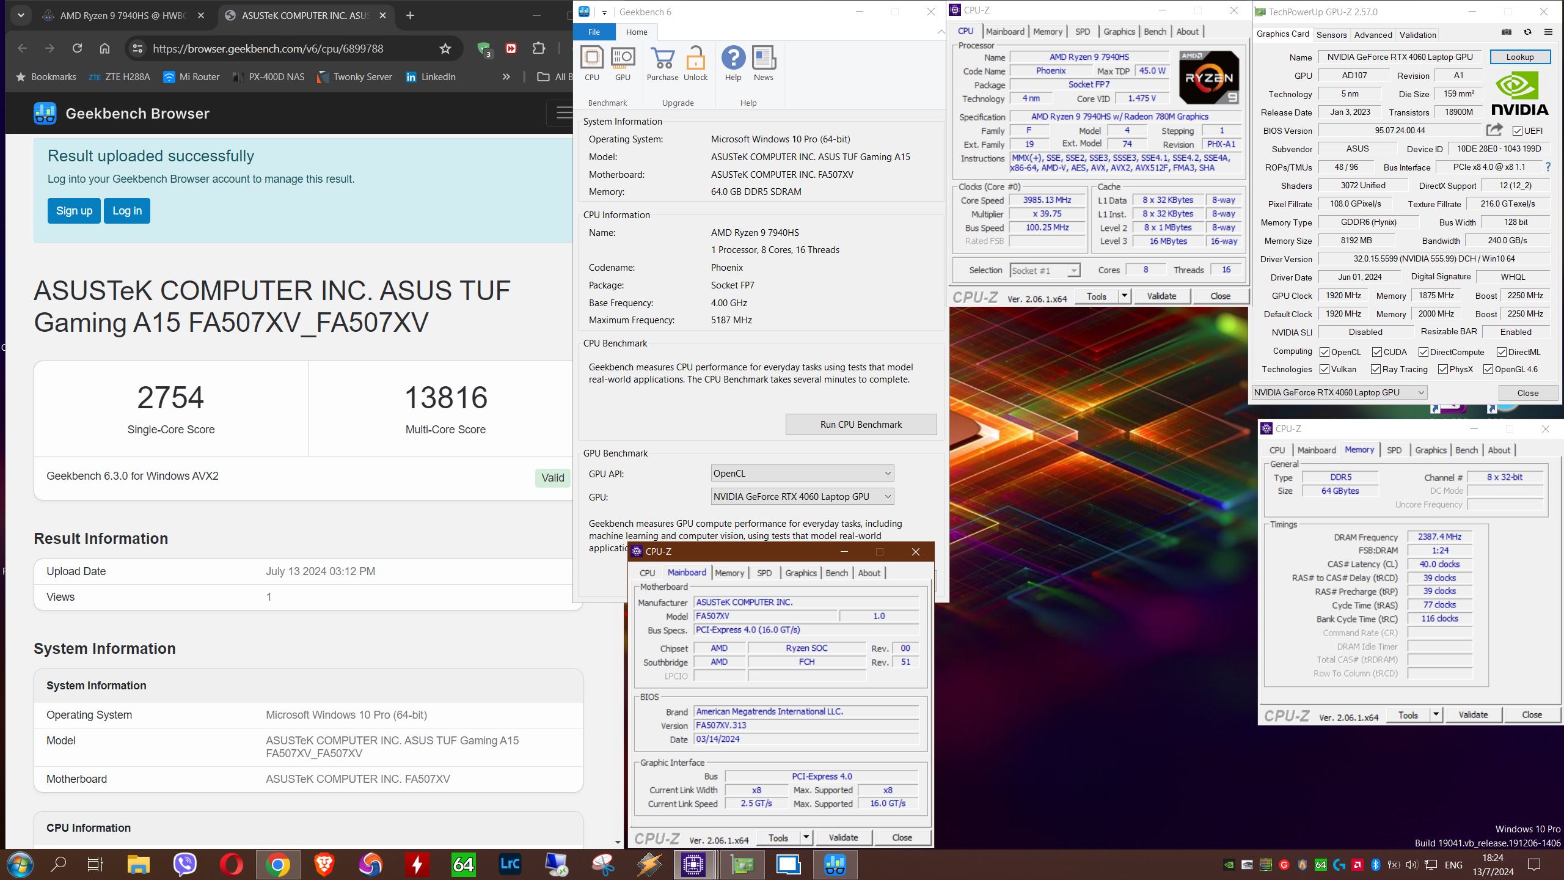
Task: Open the LinkedIn bookmark in the bookmarks bar
Action: click(430, 76)
